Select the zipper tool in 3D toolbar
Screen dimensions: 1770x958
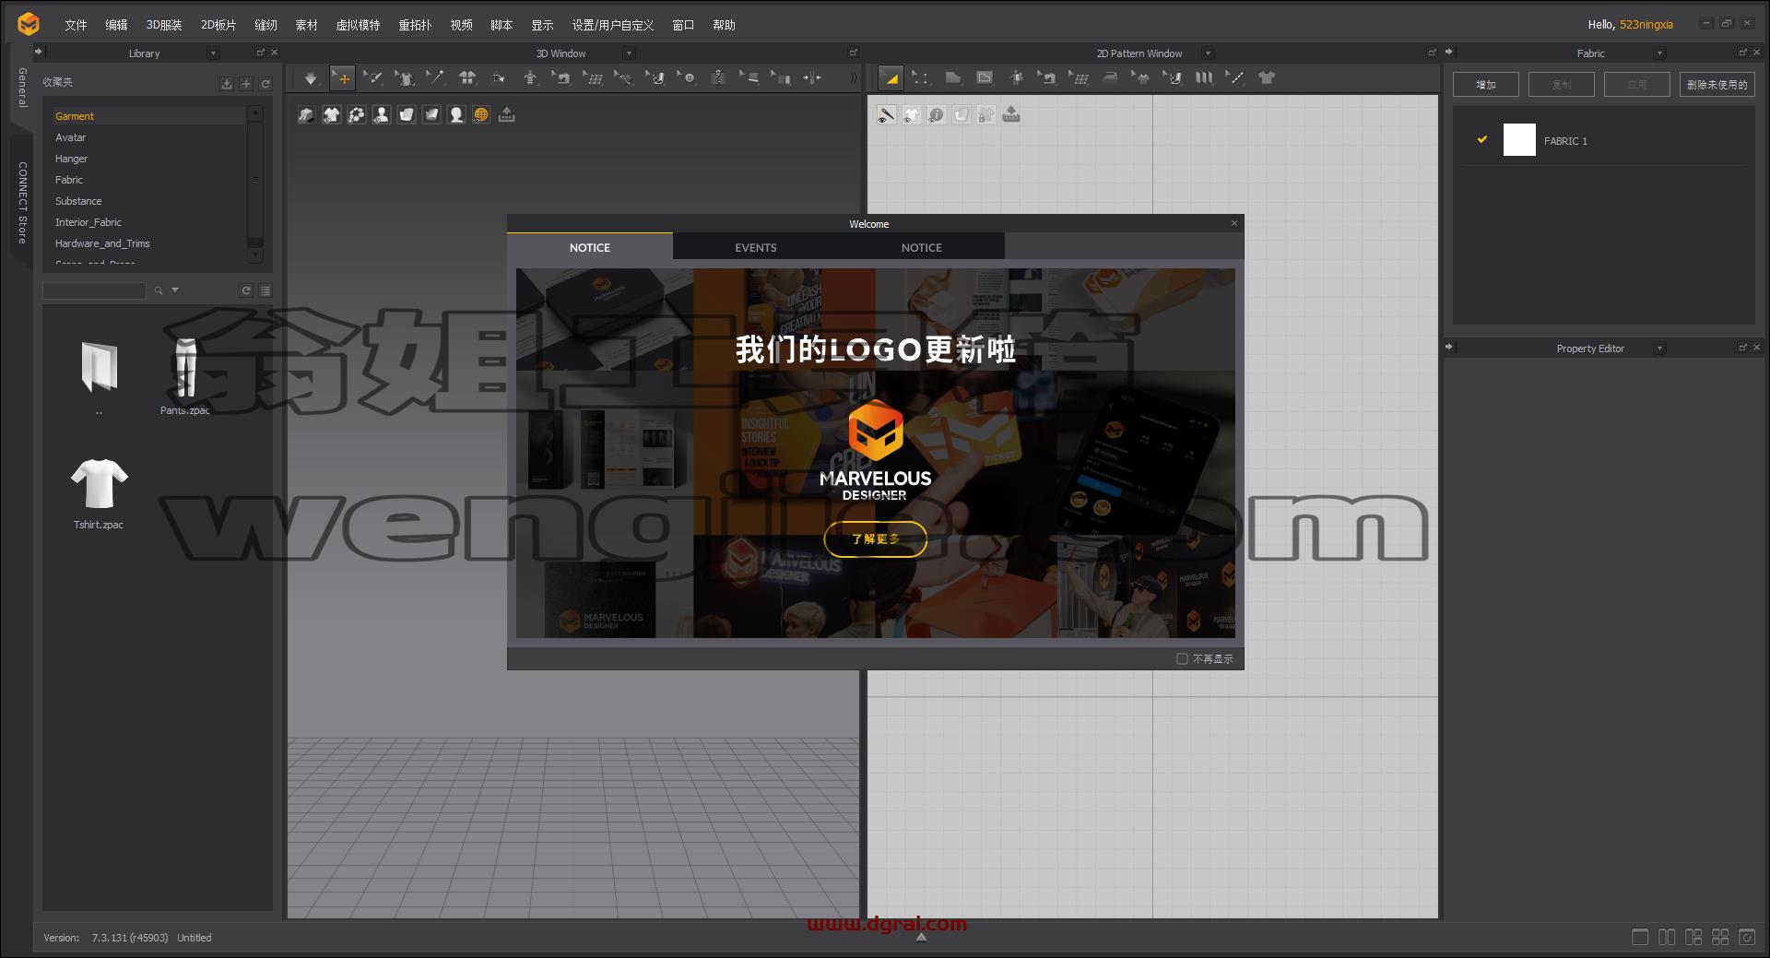[718, 78]
